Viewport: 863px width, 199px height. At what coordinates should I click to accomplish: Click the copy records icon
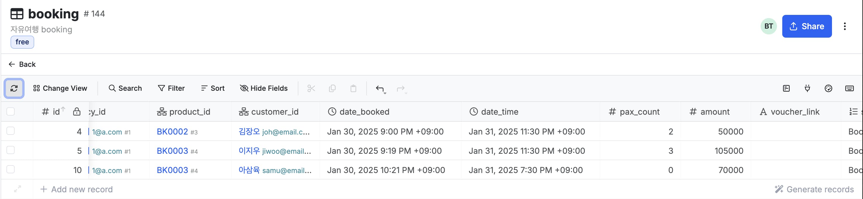pos(332,88)
